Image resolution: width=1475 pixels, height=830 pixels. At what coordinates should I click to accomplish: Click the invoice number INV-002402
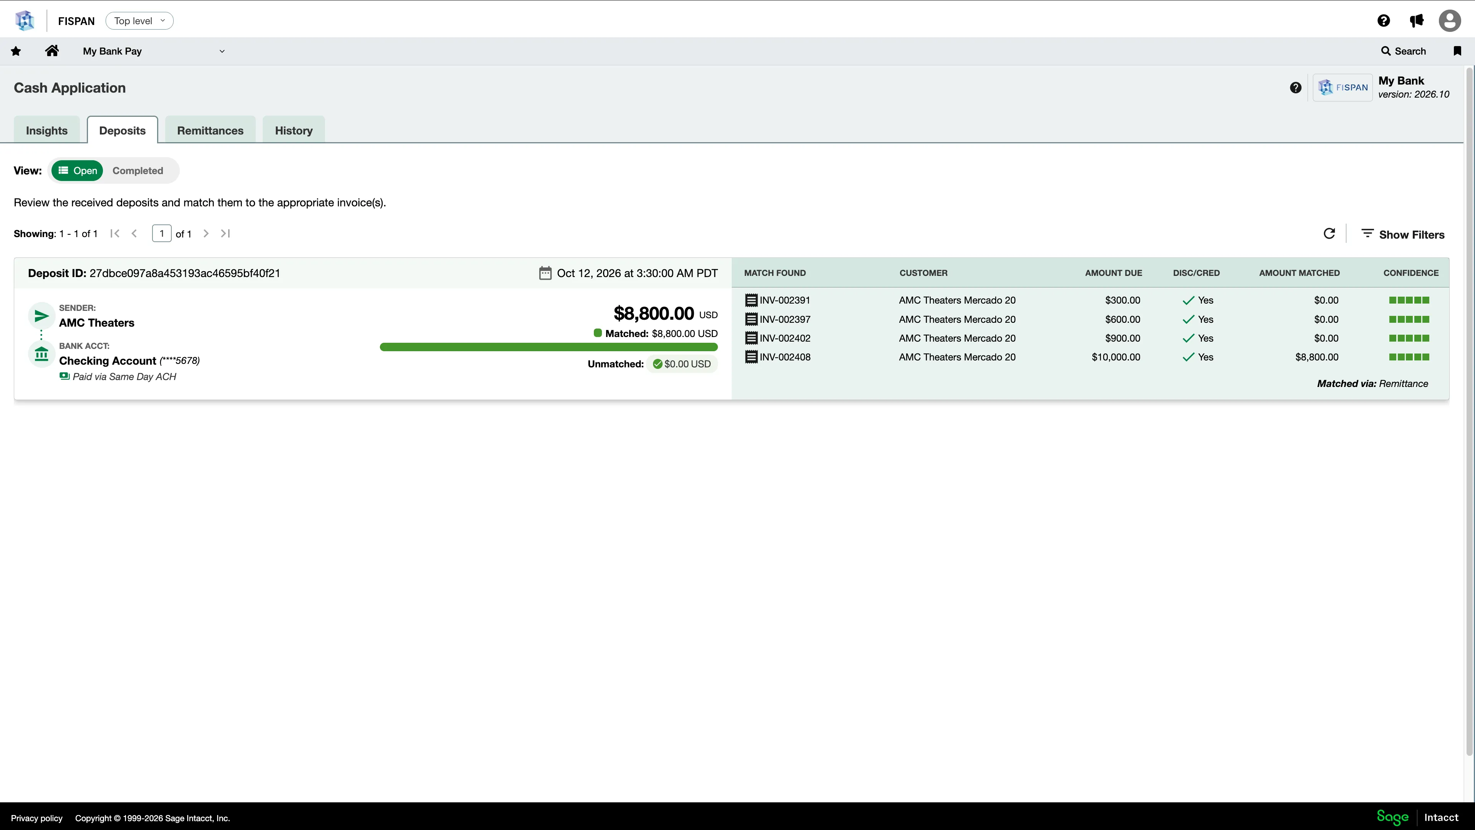[x=785, y=338]
